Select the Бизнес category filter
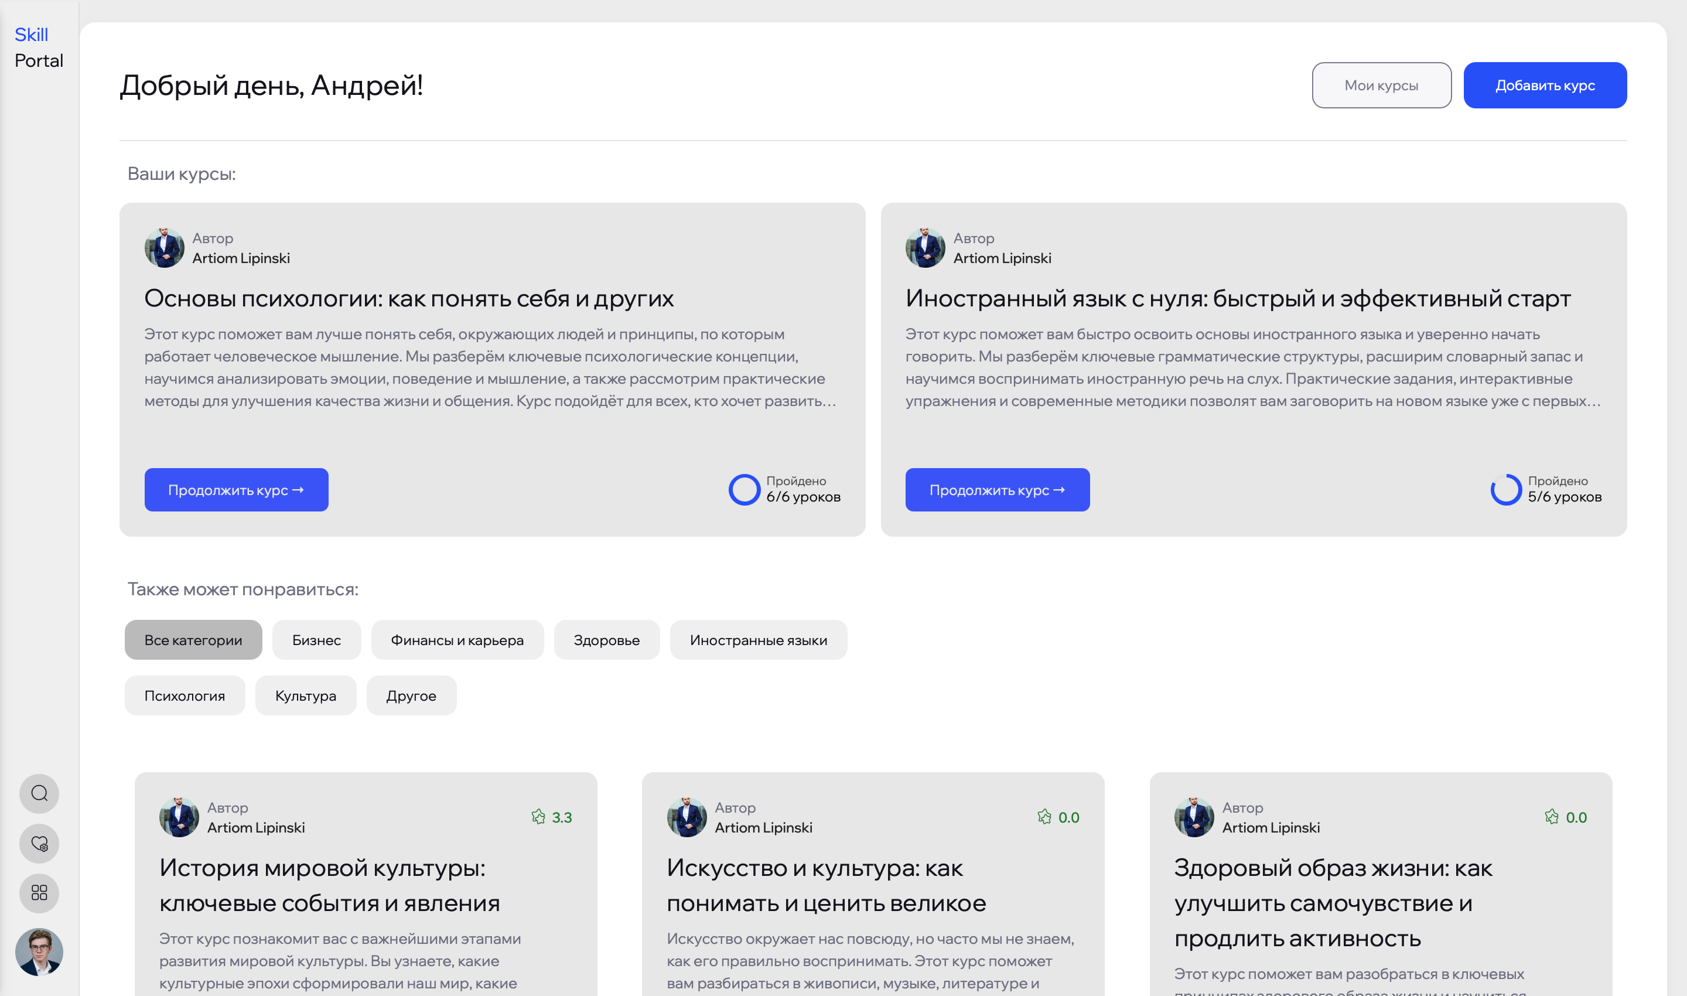1687x996 pixels. coord(316,640)
